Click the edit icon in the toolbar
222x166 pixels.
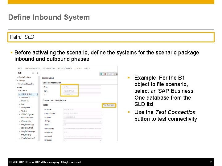(x=101, y=74)
